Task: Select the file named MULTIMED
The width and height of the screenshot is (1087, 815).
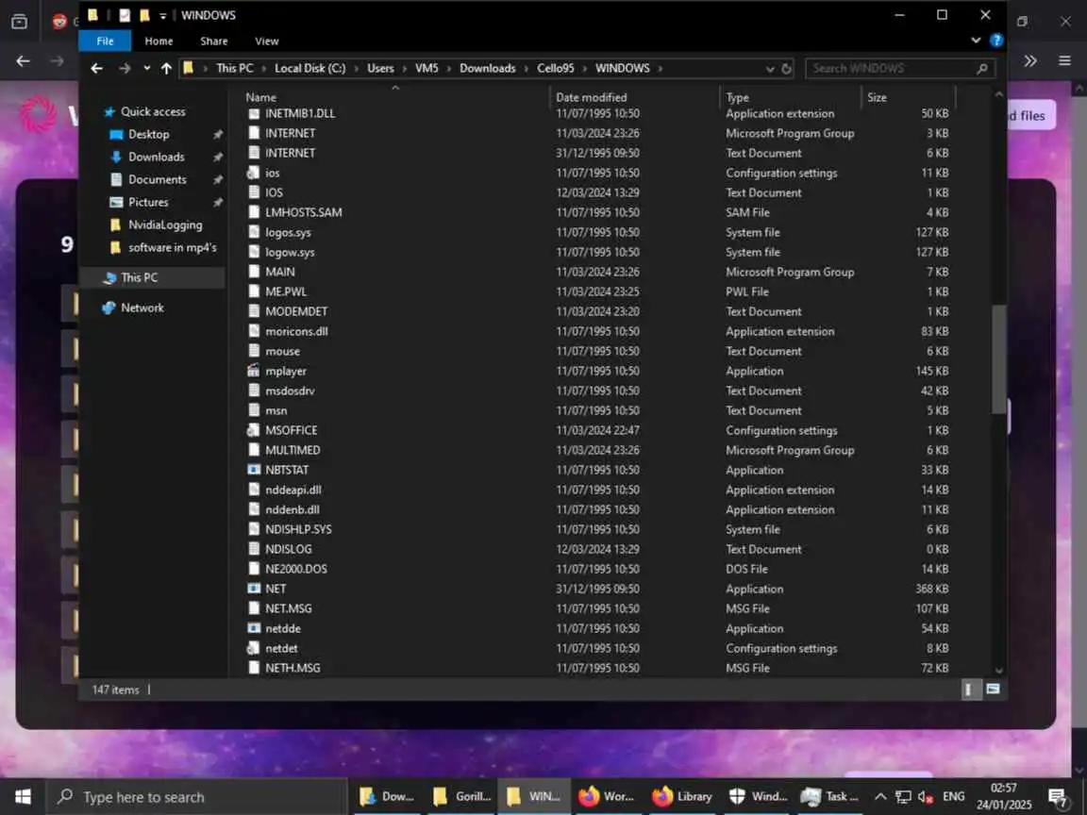Action: (293, 451)
